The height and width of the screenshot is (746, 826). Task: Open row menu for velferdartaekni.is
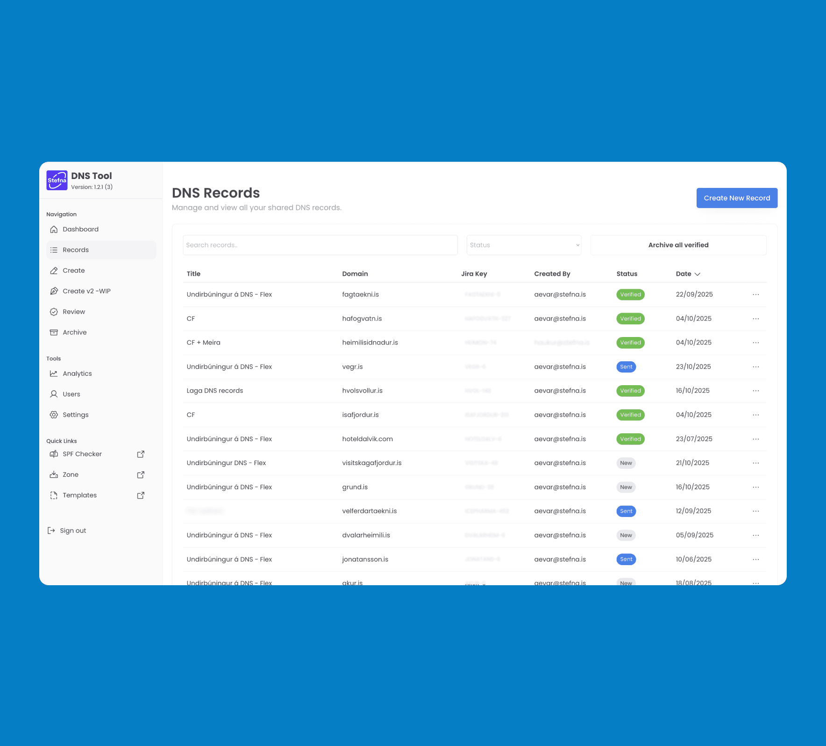pos(756,511)
